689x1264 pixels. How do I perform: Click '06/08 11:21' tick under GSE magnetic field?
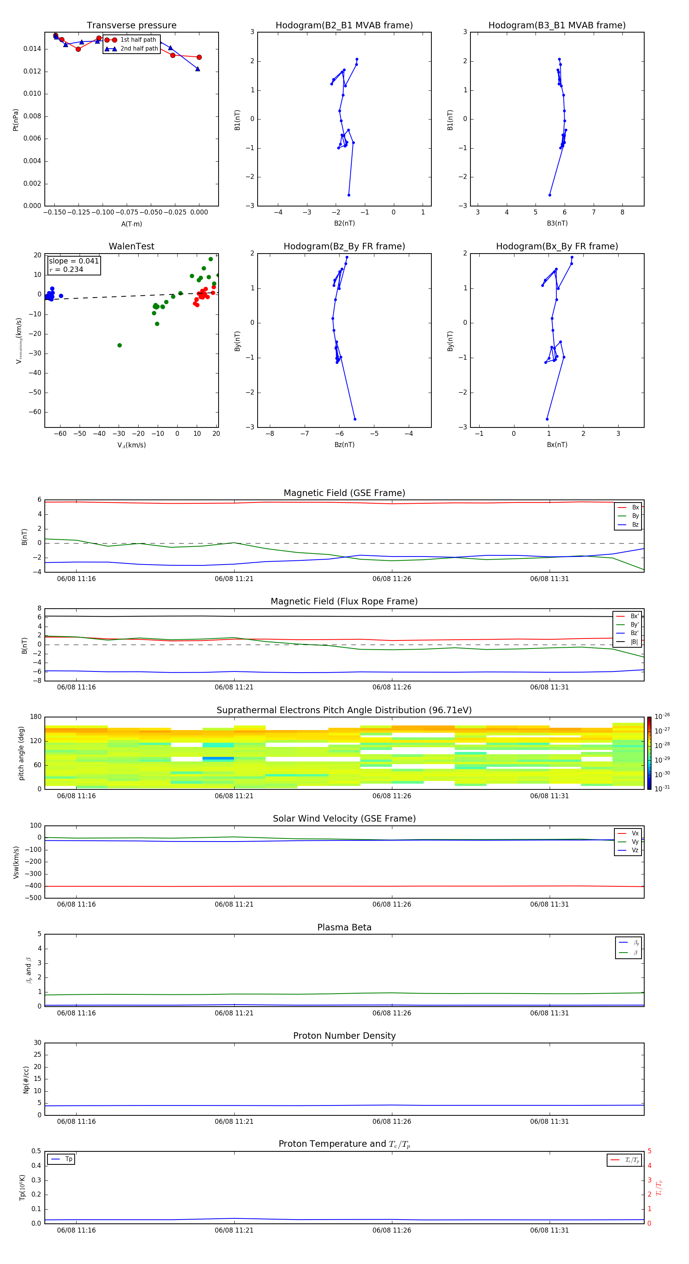pyautogui.click(x=234, y=579)
